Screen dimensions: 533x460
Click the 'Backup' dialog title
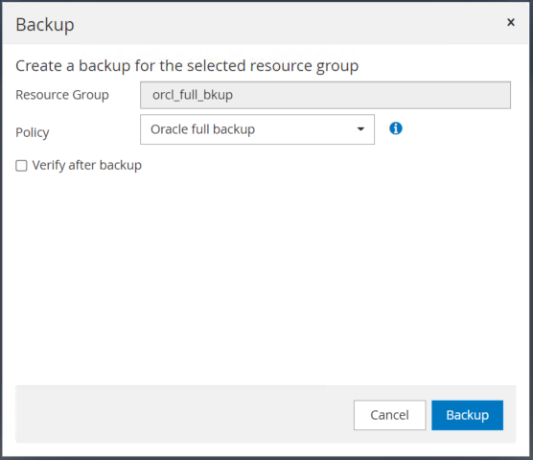point(45,25)
